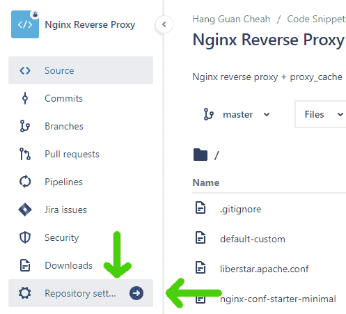Viewport: 346px width, 314px height.
Task: Click the file icon beside default-custom
Action: coord(200,237)
